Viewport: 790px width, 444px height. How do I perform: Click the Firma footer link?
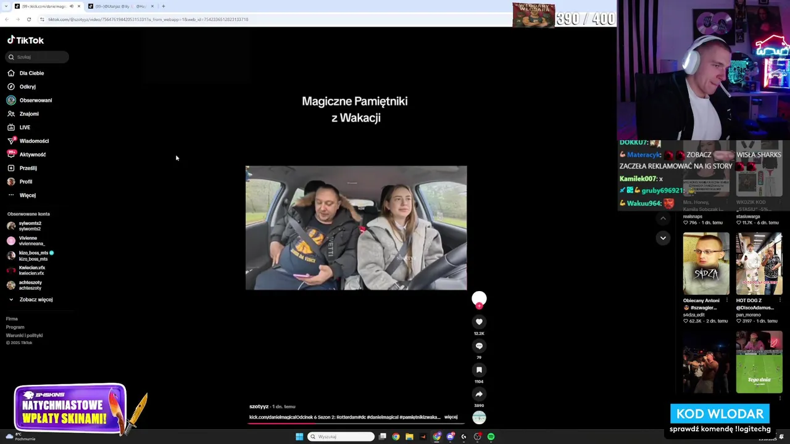[x=12, y=319]
